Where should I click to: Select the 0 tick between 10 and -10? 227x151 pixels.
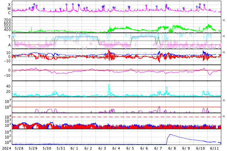point(9,57)
